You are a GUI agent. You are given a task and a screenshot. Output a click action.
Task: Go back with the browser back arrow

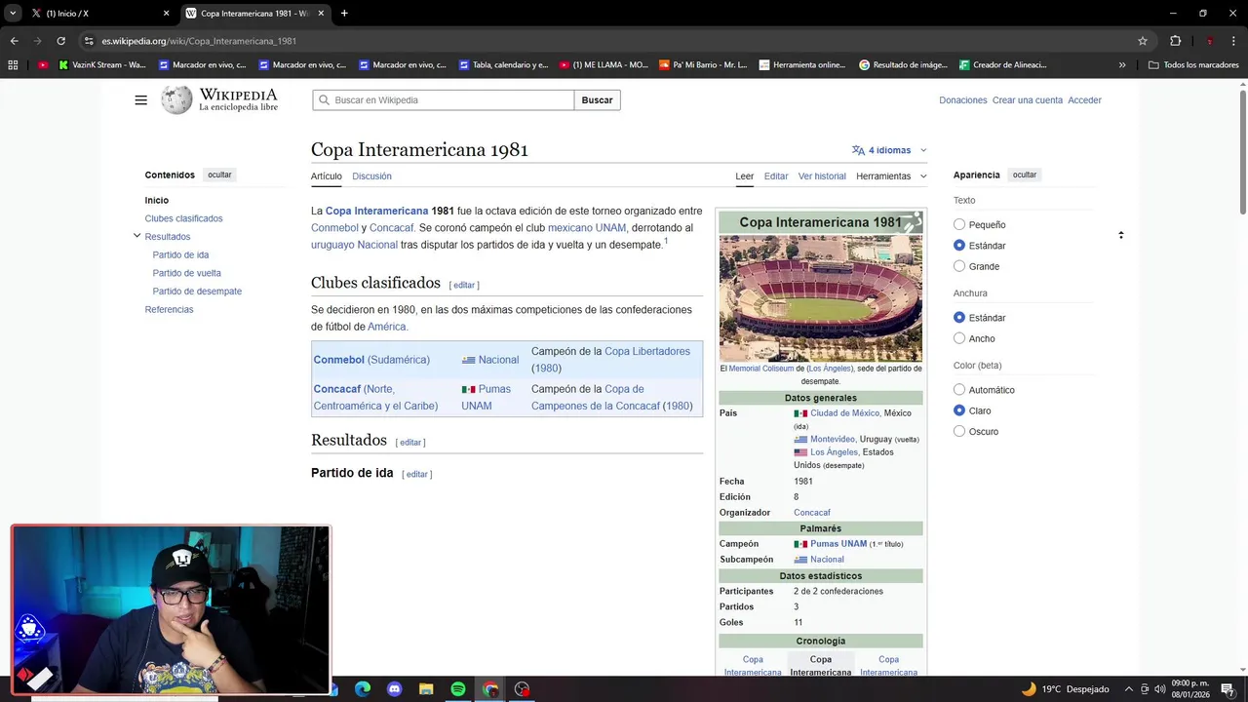(x=14, y=41)
